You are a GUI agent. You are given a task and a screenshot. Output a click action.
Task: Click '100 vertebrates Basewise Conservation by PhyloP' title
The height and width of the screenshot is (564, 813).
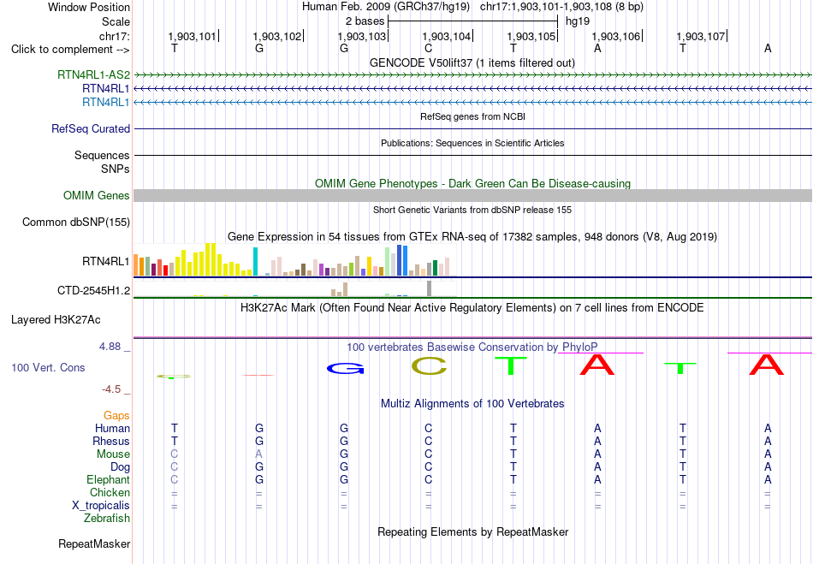(472, 347)
